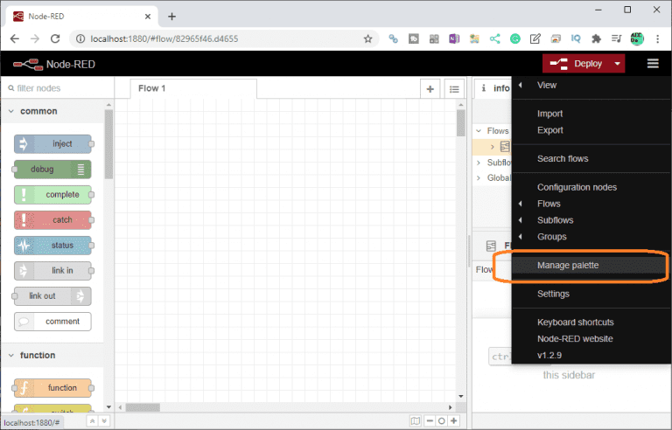
Task: Select the status node in palette
Action: coord(53,246)
